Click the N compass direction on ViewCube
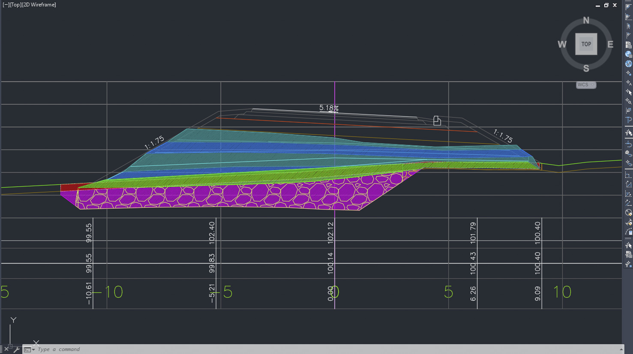This screenshot has width=633, height=354. 586,21
